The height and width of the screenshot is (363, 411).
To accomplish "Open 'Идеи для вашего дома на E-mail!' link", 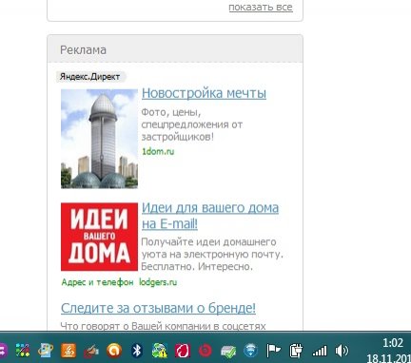I will pyautogui.click(x=210, y=216).
